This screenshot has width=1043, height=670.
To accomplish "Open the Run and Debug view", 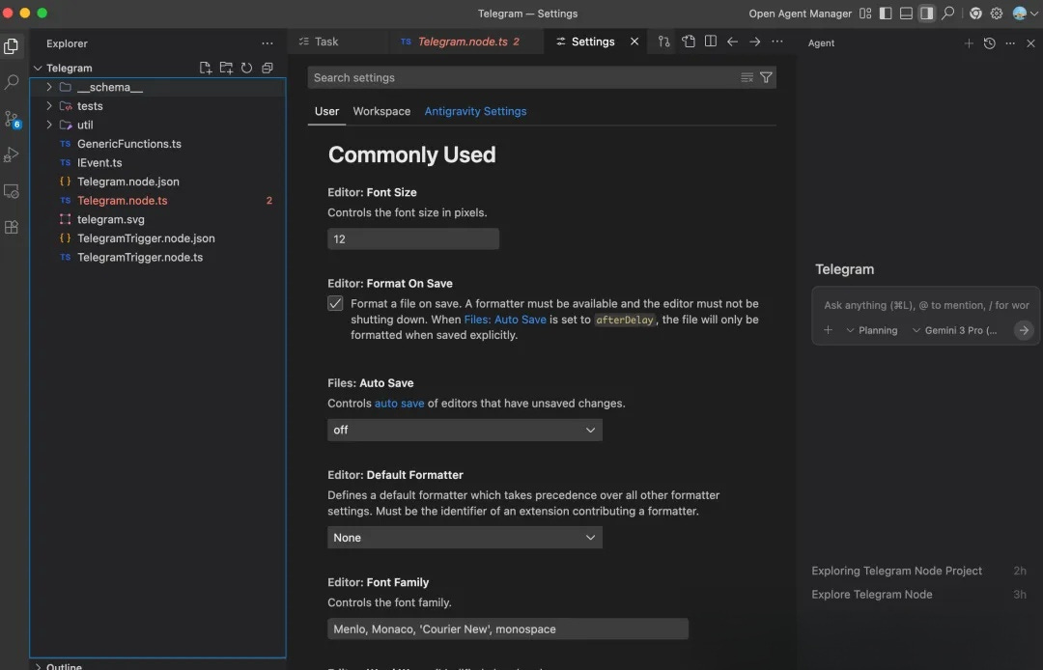I will click(12, 154).
